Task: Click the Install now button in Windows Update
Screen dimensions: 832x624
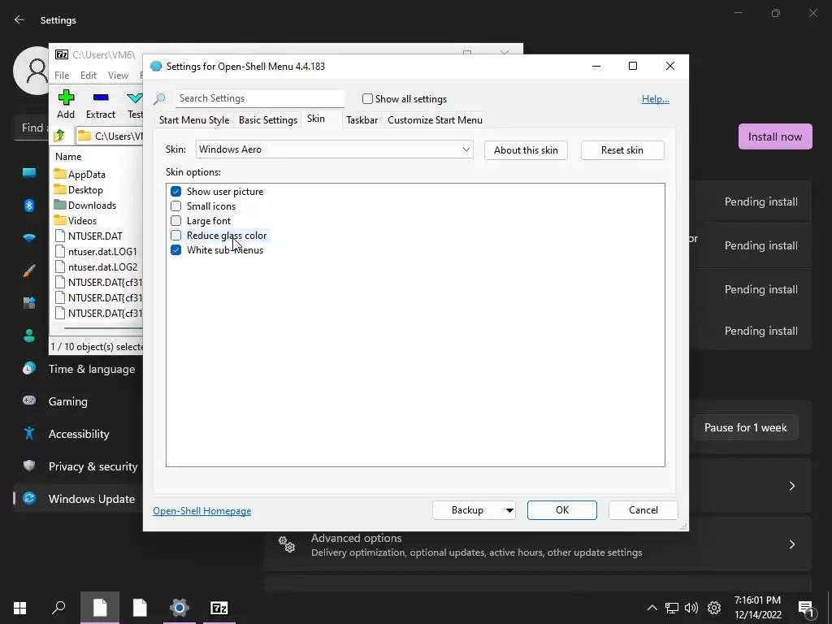Action: click(774, 136)
